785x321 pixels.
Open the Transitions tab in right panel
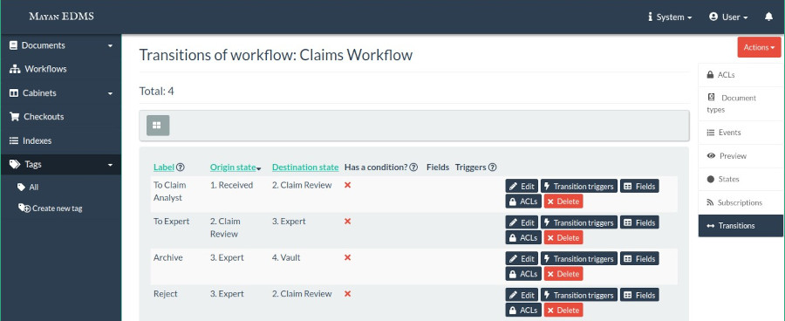(x=741, y=226)
